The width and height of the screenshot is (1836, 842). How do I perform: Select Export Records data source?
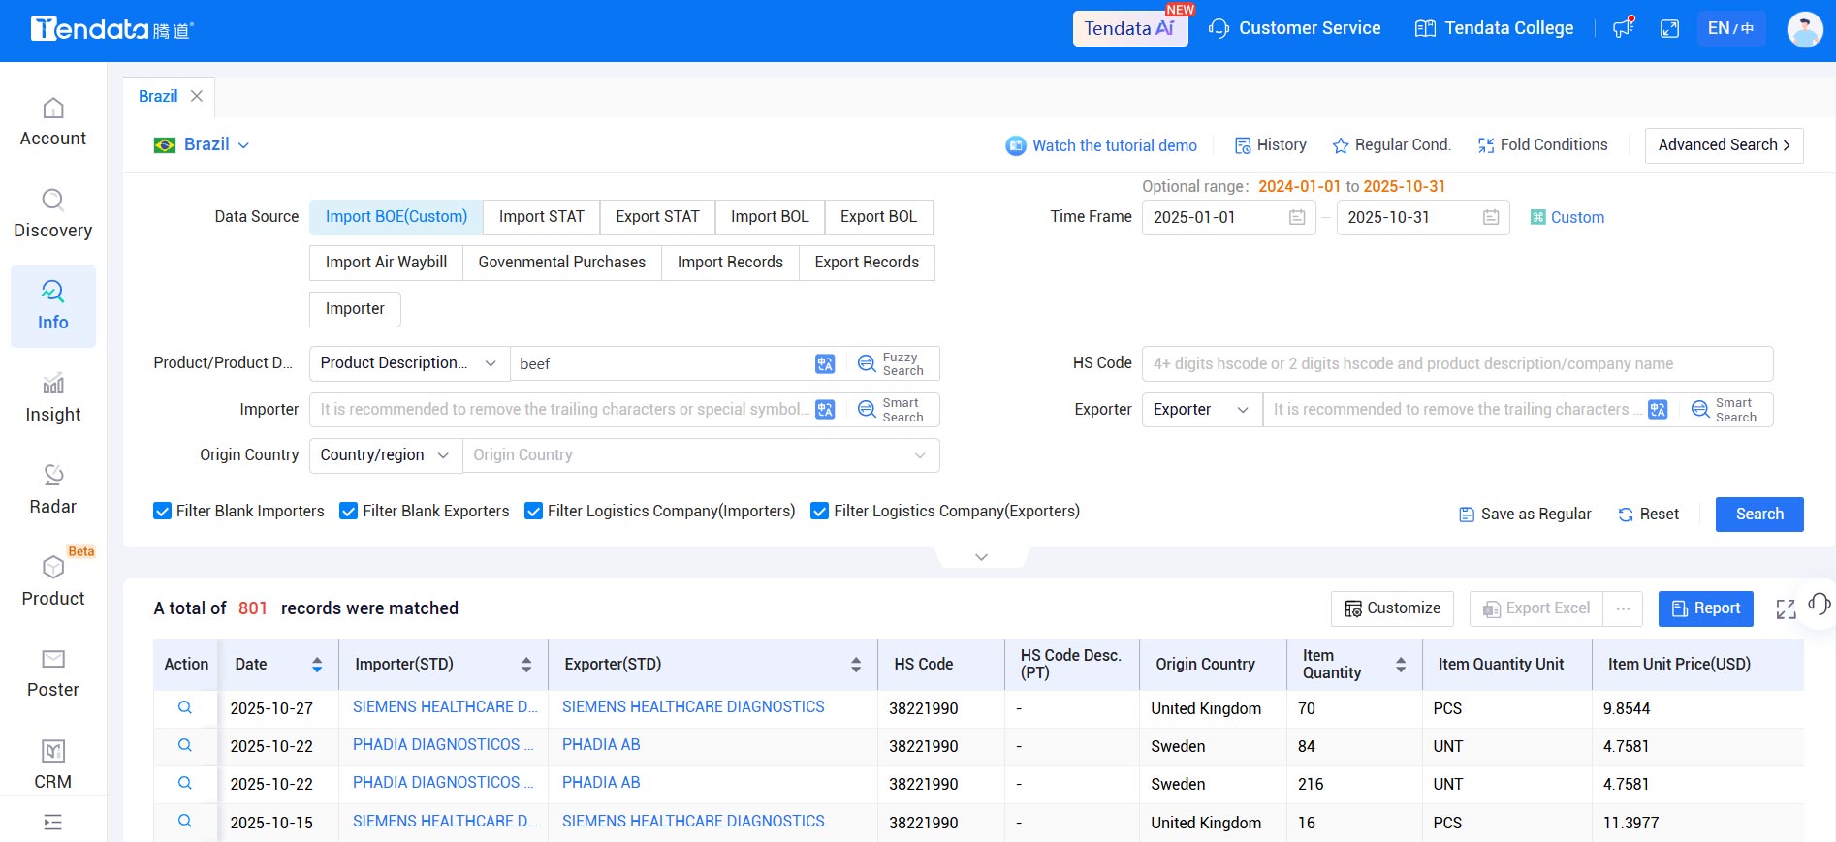(x=867, y=263)
